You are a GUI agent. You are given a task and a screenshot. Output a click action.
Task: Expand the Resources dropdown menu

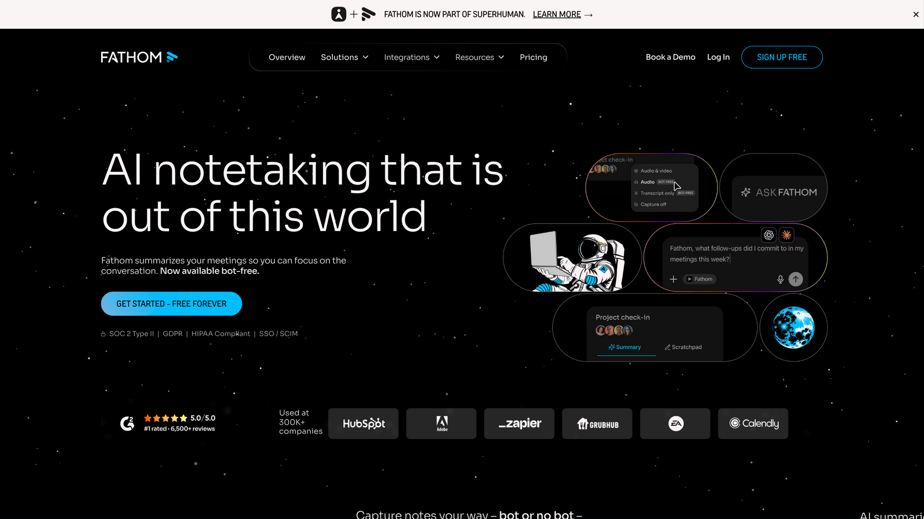(x=480, y=57)
